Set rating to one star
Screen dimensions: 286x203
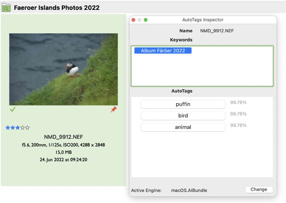coord(8,128)
